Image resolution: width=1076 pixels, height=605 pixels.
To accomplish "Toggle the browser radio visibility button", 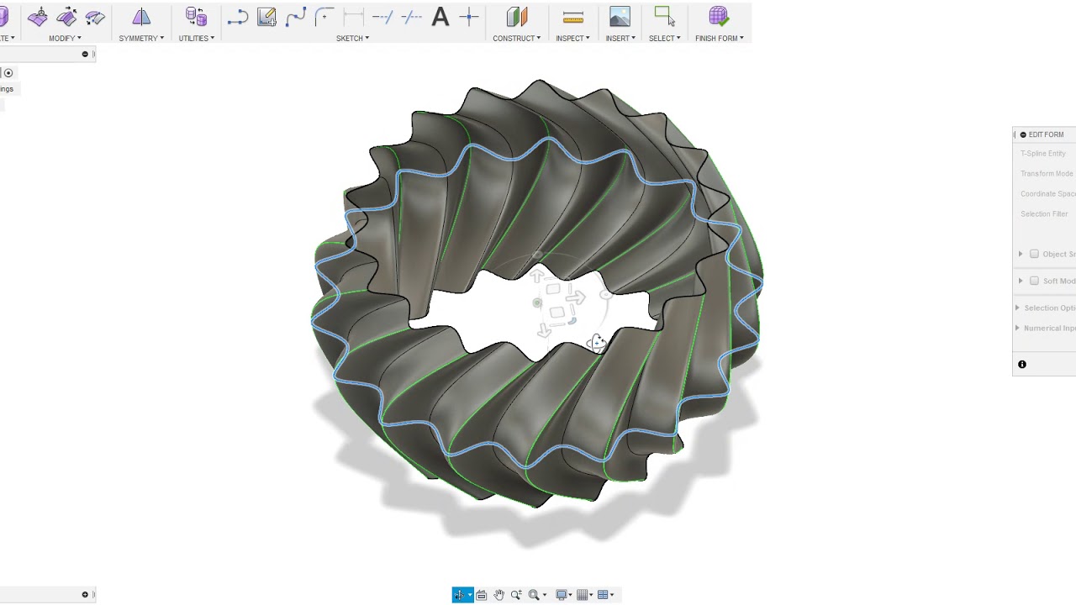I will click(x=8, y=73).
